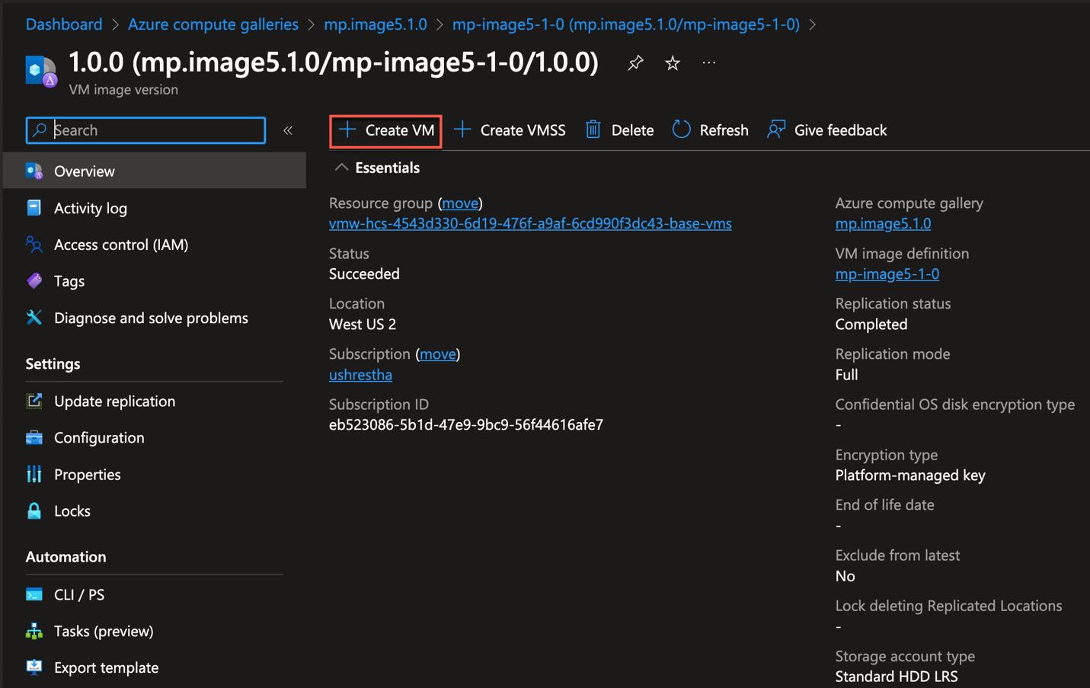Open the Locks menu label
This screenshot has width=1090, height=688.
(72, 510)
